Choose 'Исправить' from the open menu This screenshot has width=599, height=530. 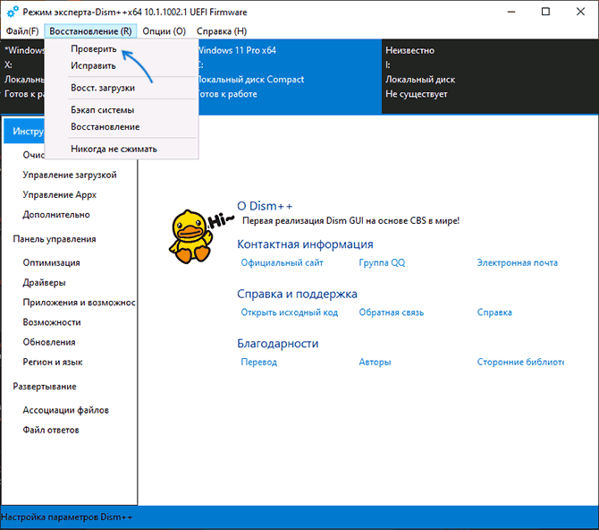click(x=93, y=65)
